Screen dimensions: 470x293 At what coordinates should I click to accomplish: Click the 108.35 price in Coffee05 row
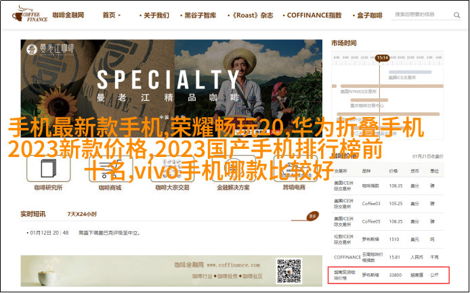(x=396, y=222)
